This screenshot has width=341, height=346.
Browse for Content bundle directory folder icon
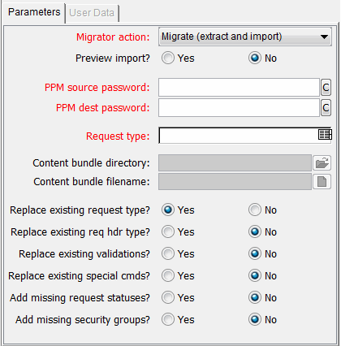coord(322,163)
